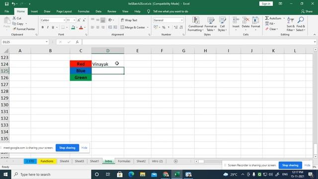Open the font size dropdown
The width and height of the screenshot is (318, 179).
pos(74,20)
